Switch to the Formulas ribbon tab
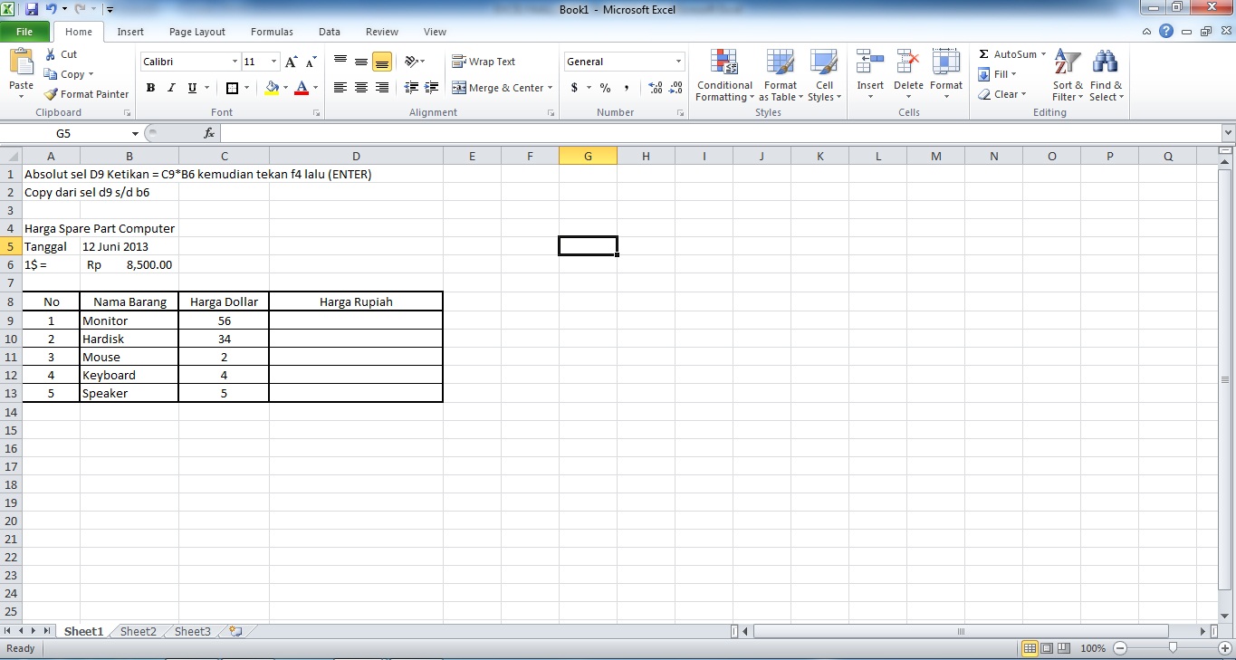Viewport: 1236px width, 660px height. (x=272, y=31)
